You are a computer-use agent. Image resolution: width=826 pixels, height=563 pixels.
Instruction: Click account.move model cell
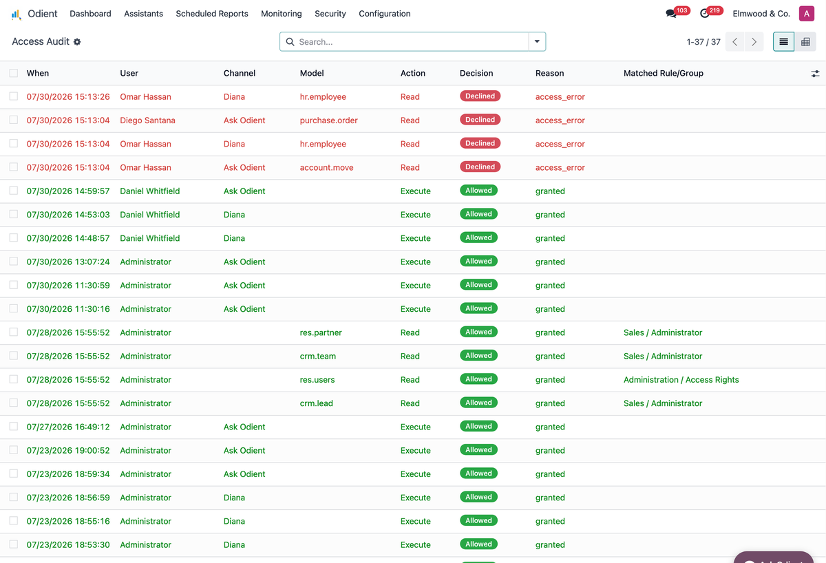pyautogui.click(x=327, y=167)
